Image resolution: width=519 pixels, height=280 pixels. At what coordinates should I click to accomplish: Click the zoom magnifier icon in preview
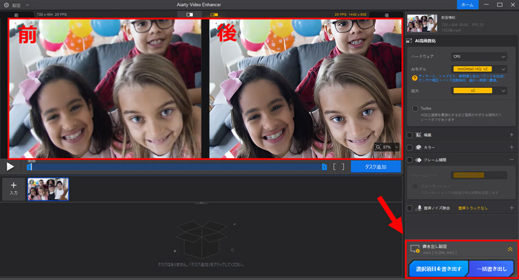tap(378, 147)
